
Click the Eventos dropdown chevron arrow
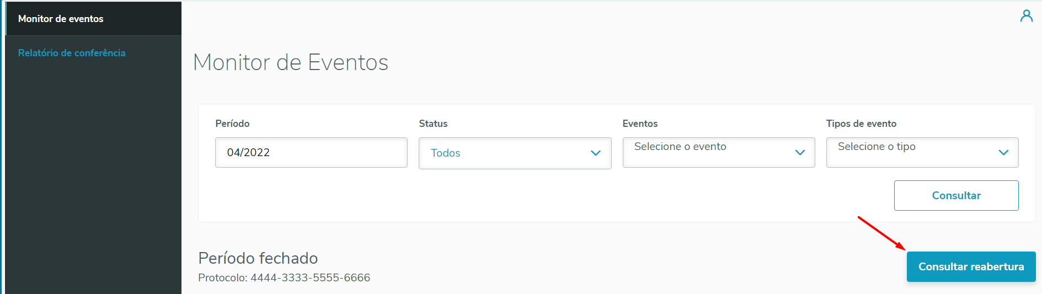(x=799, y=153)
